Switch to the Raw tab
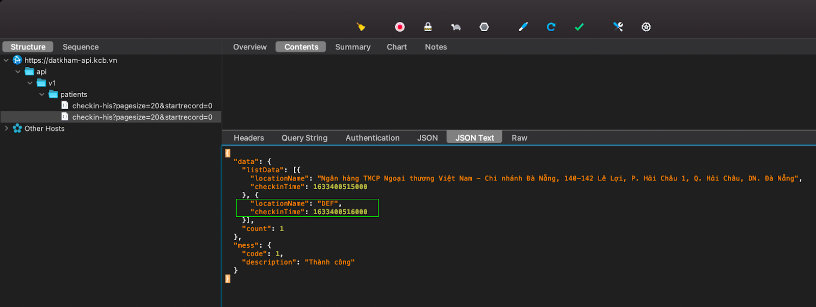This screenshot has width=816, height=307. point(520,138)
